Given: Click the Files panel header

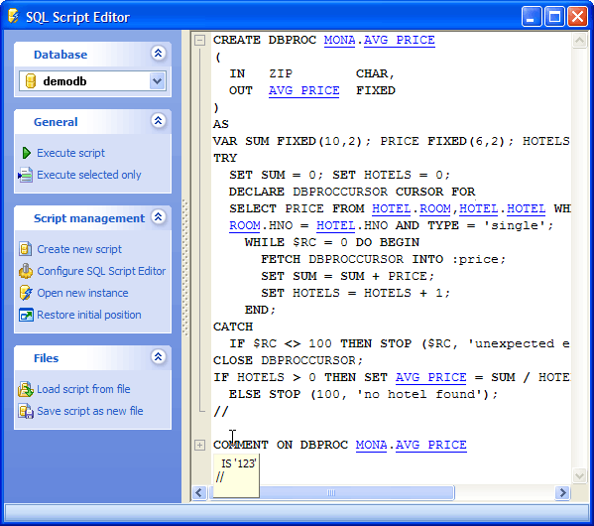Looking at the screenshot, I should [92, 358].
